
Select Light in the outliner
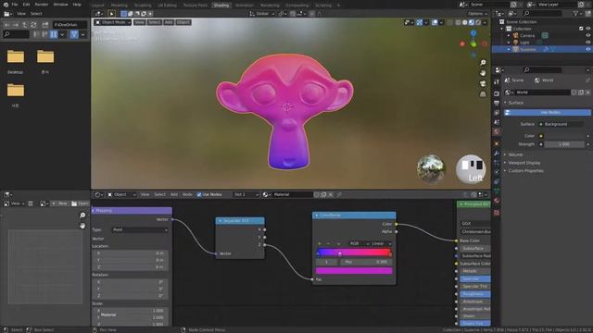[524, 43]
